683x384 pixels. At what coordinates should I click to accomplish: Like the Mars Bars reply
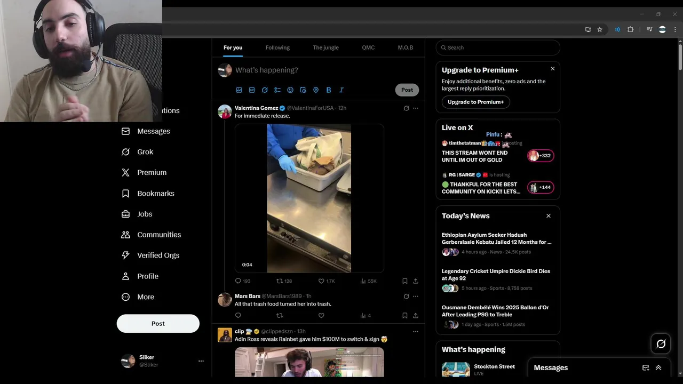tap(321, 316)
